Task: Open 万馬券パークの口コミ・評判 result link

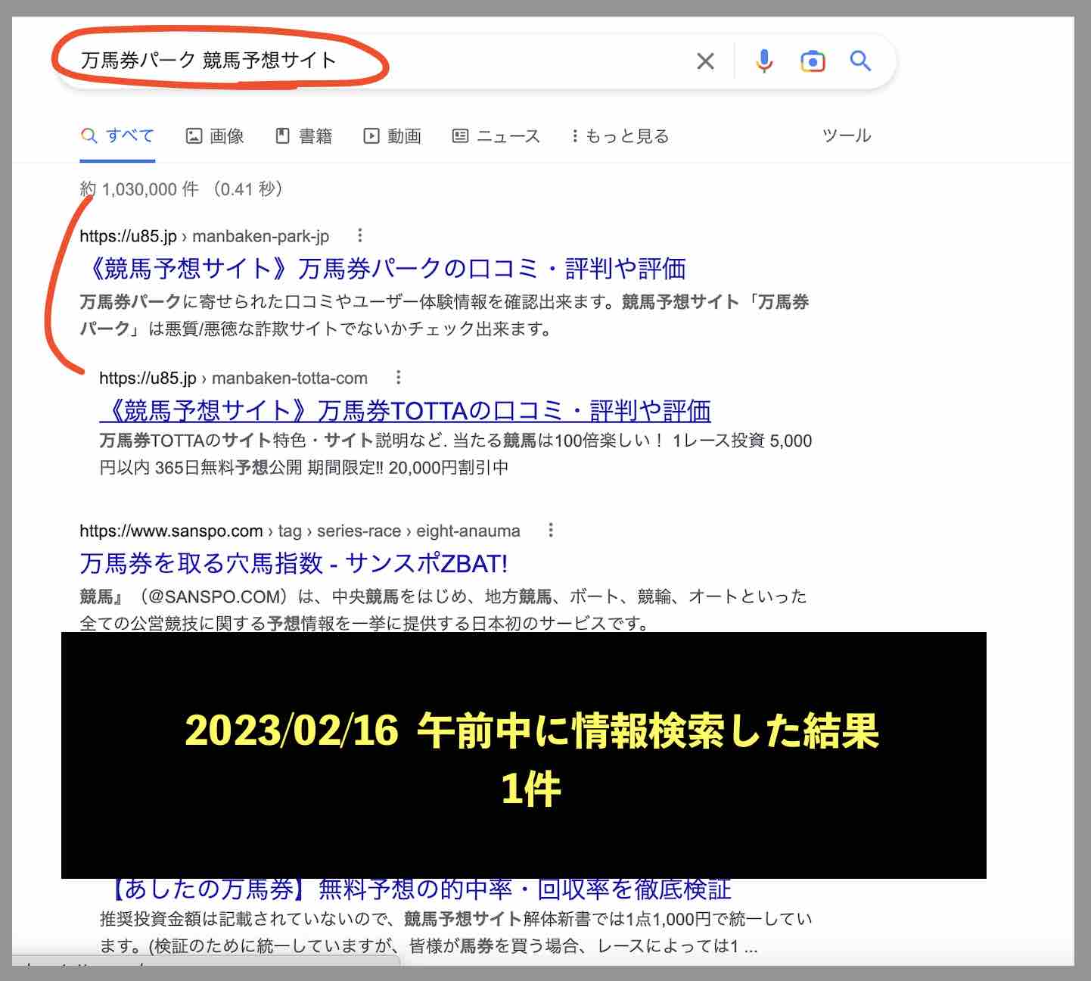Action: click(x=387, y=268)
